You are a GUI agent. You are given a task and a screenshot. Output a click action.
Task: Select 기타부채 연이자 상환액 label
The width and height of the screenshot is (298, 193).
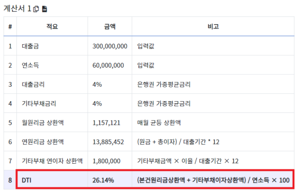coord(52,161)
